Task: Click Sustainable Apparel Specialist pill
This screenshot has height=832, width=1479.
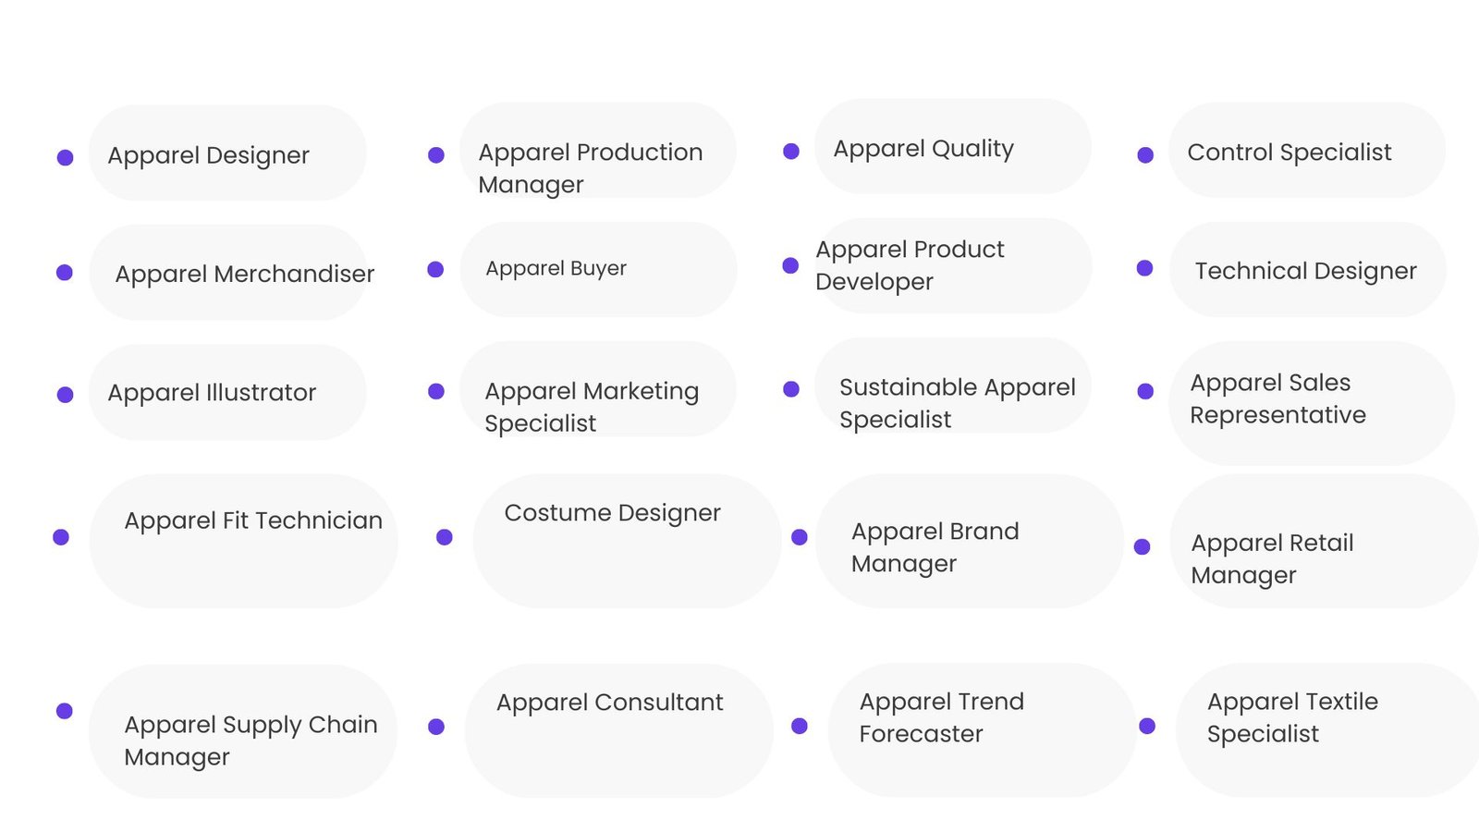Action: 952,385
